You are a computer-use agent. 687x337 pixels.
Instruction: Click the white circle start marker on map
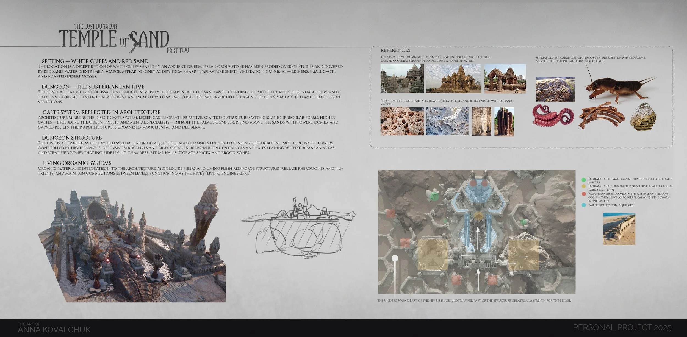(395, 258)
